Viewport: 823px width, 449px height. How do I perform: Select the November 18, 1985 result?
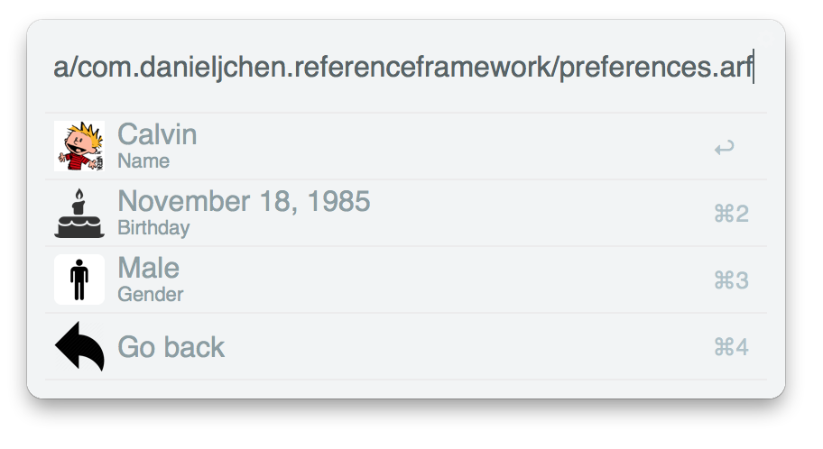coord(406,213)
